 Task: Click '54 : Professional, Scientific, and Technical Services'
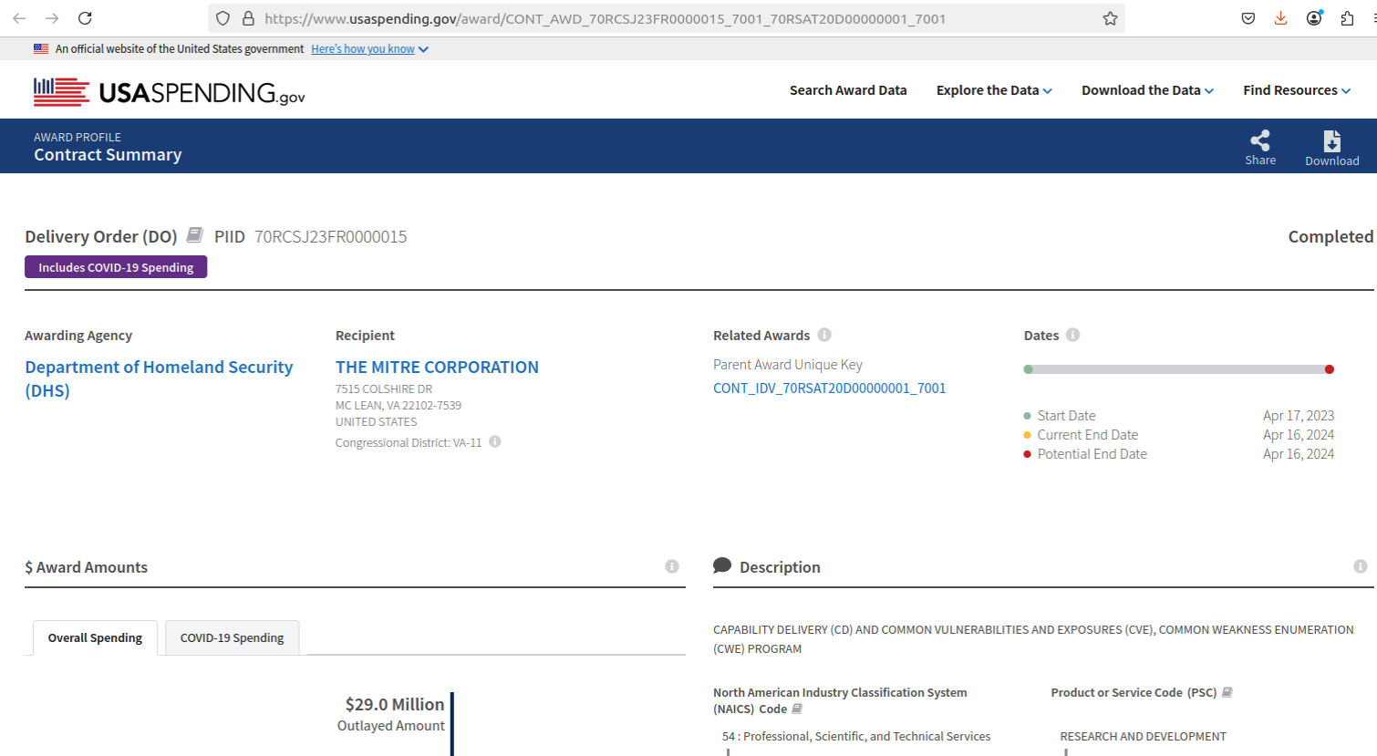point(856,736)
